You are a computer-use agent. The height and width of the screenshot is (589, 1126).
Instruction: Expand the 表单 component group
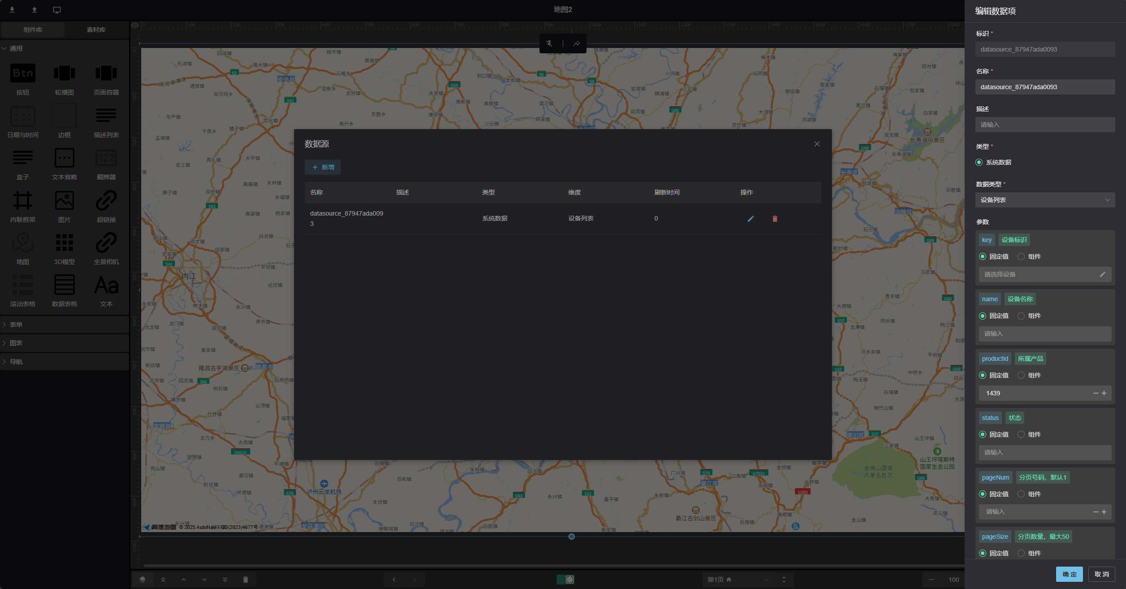[65, 325]
